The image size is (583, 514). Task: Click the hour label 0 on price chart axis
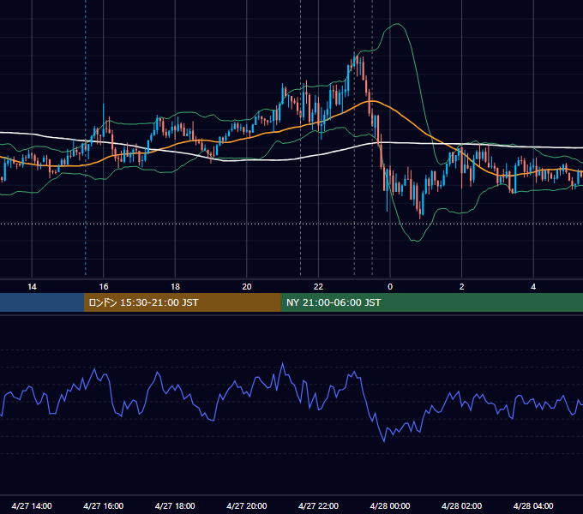[x=390, y=287]
